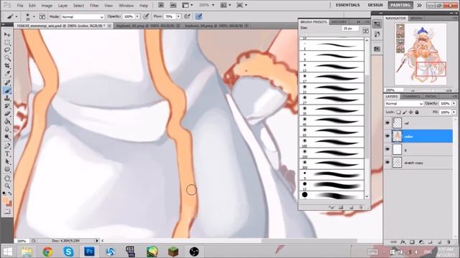Toggle visibility of sketch copy layer
This screenshot has height=258, width=460.
387,163
